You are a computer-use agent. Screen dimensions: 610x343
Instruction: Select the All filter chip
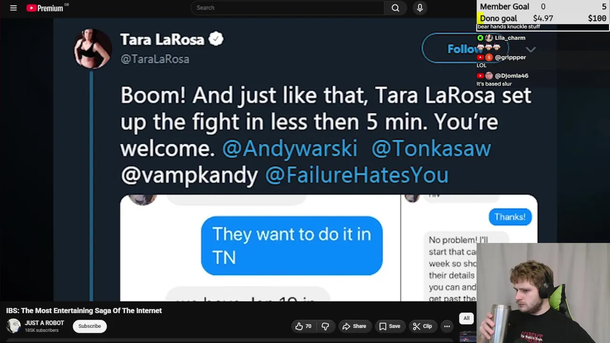[x=467, y=318]
